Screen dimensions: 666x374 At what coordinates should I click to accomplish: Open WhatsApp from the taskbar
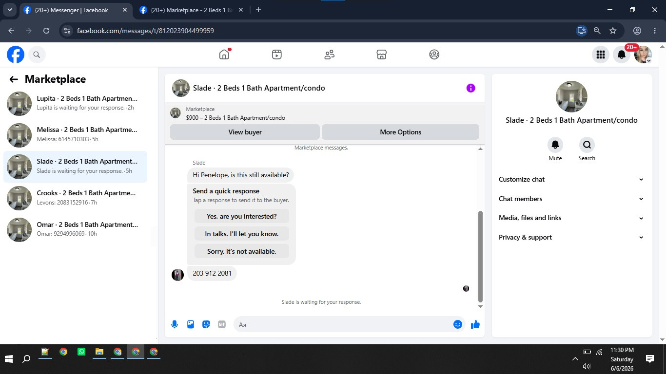tap(81, 352)
